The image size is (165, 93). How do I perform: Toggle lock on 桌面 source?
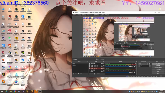click(x=104, y=72)
